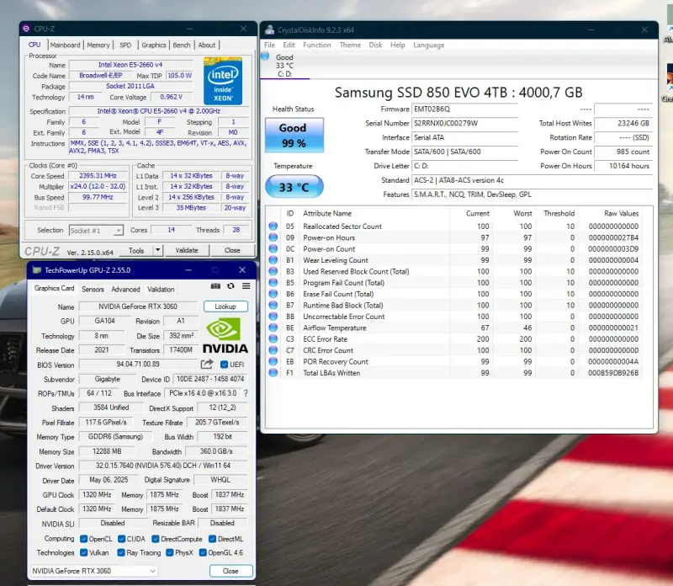The width and height of the screenshot is (673, 586).
Task: Click the Good 99 % health status button
Action: point(294,136)
